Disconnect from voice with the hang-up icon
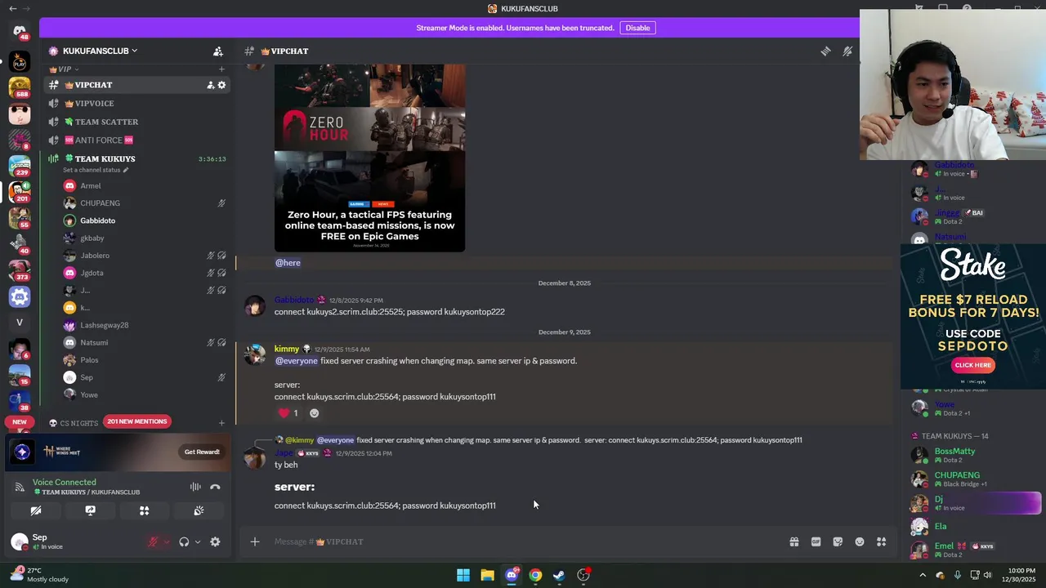The image size is (1046, 588). [215, 487]
